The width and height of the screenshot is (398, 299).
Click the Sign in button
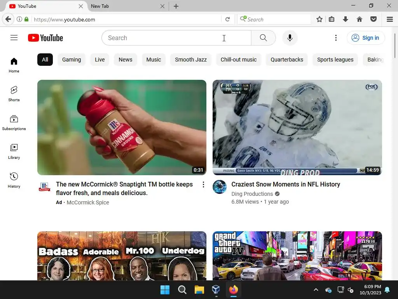click(366, 38)
